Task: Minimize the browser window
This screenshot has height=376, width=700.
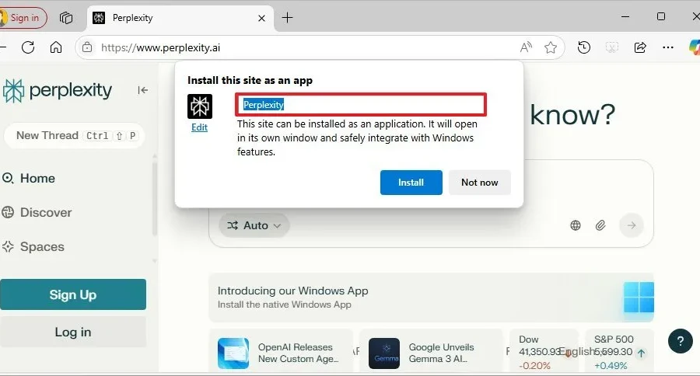Action: tap(625, 17)
